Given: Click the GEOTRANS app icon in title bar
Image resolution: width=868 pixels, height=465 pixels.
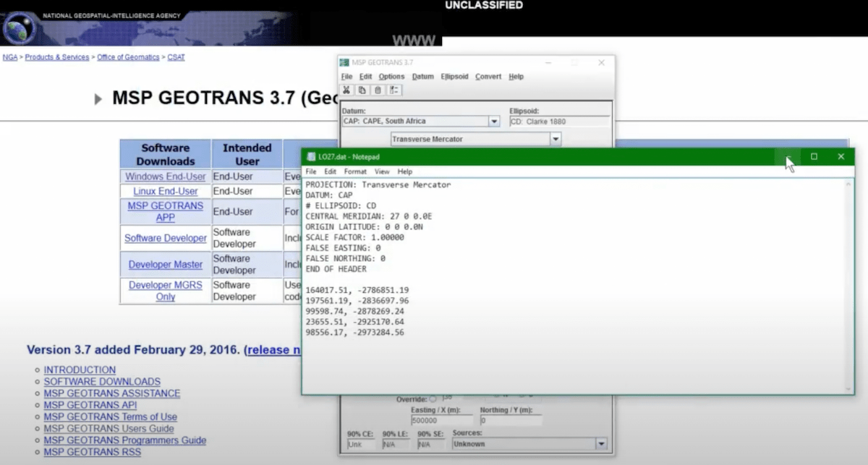Looking at the screenshot, I should (345, 63).
